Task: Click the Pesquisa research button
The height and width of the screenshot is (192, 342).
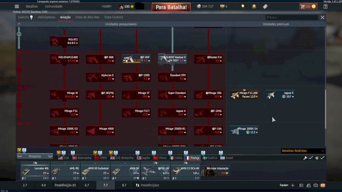Action: coord(35,156)
